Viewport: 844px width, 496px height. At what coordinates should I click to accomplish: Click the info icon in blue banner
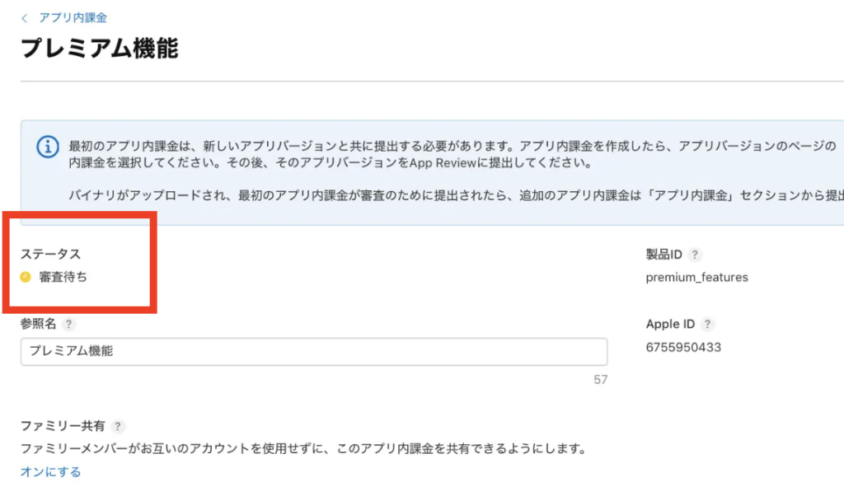[49, 147]
